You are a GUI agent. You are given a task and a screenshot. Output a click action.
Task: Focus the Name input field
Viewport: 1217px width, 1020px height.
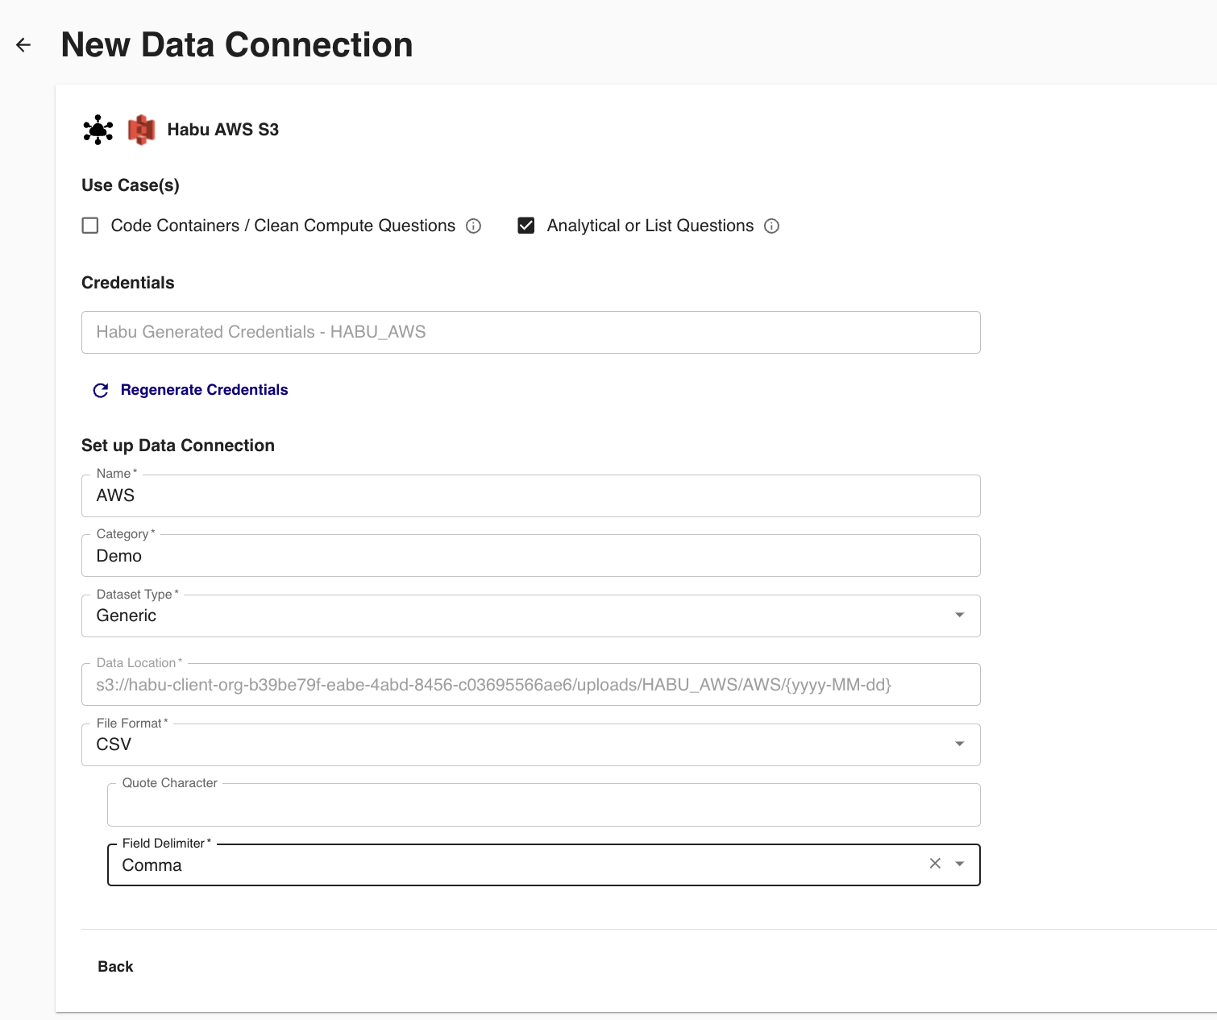tap(531, 495)
